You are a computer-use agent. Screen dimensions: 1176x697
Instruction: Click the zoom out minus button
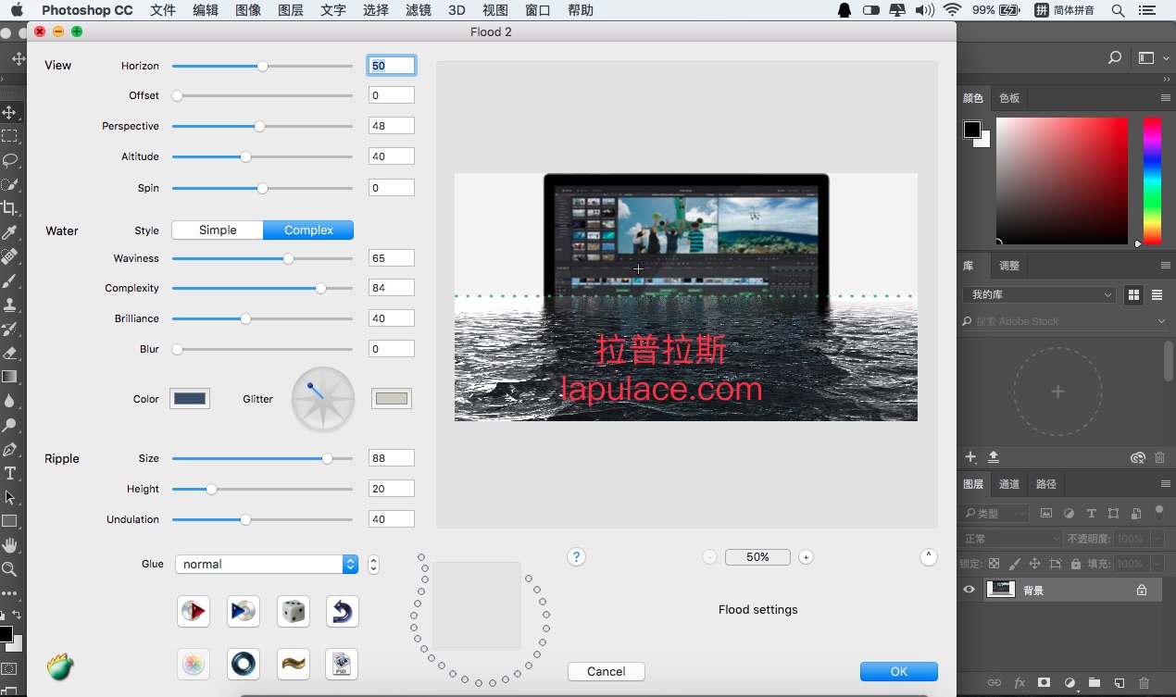(709, 557)
